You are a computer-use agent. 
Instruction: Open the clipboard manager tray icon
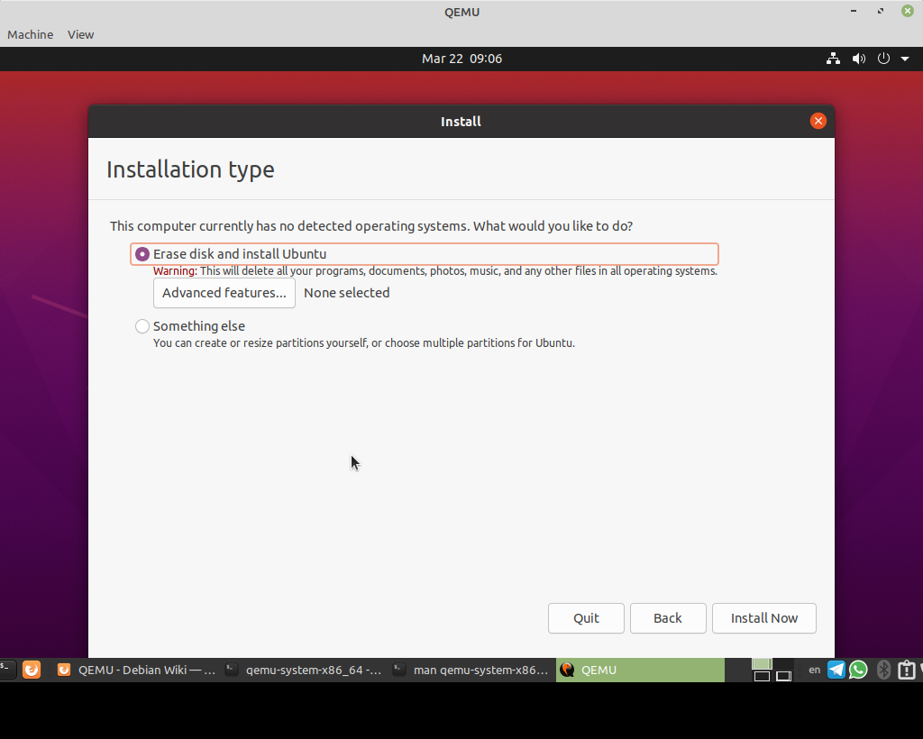907,670
